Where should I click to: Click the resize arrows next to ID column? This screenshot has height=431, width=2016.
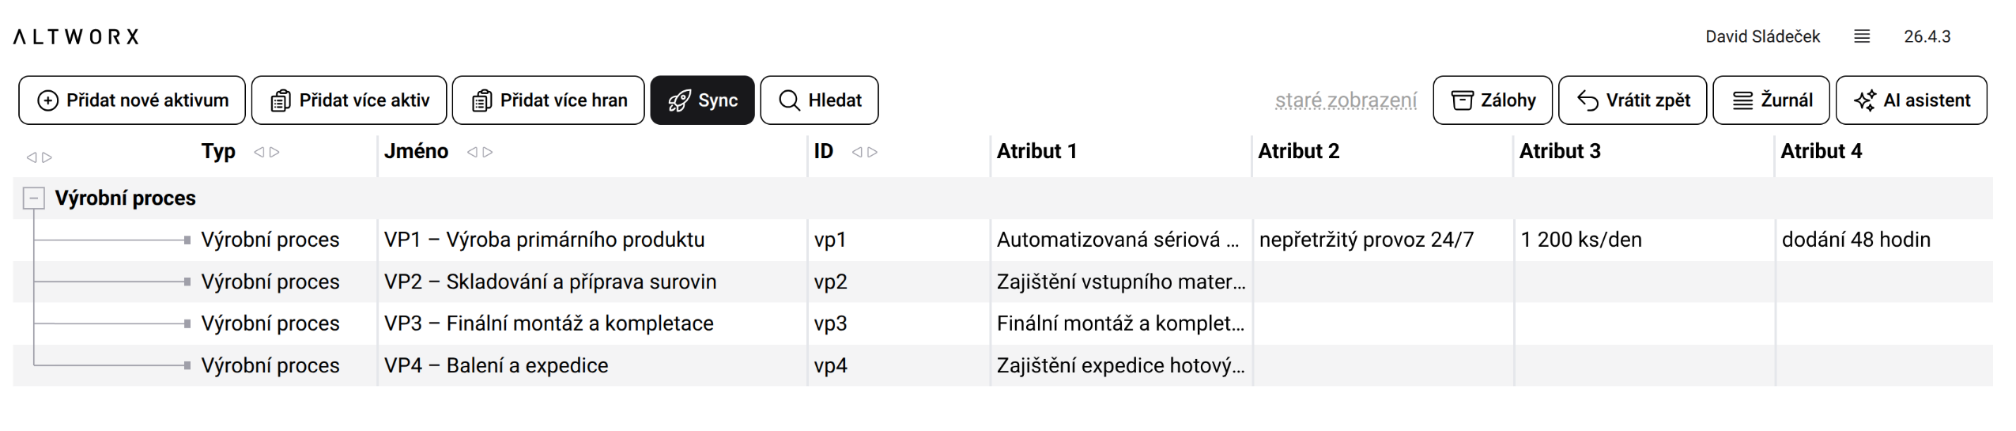[864, 152]
